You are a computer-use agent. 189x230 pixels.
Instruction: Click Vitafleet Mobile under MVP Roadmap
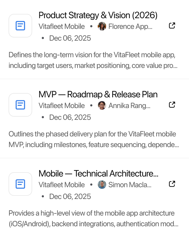(x=62, y=106)
